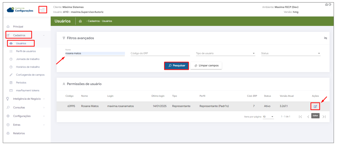Click the home icon in the breadcrumb
This screenshot has width=337, height=145.
pyautogui.click(x=80, y=21)
